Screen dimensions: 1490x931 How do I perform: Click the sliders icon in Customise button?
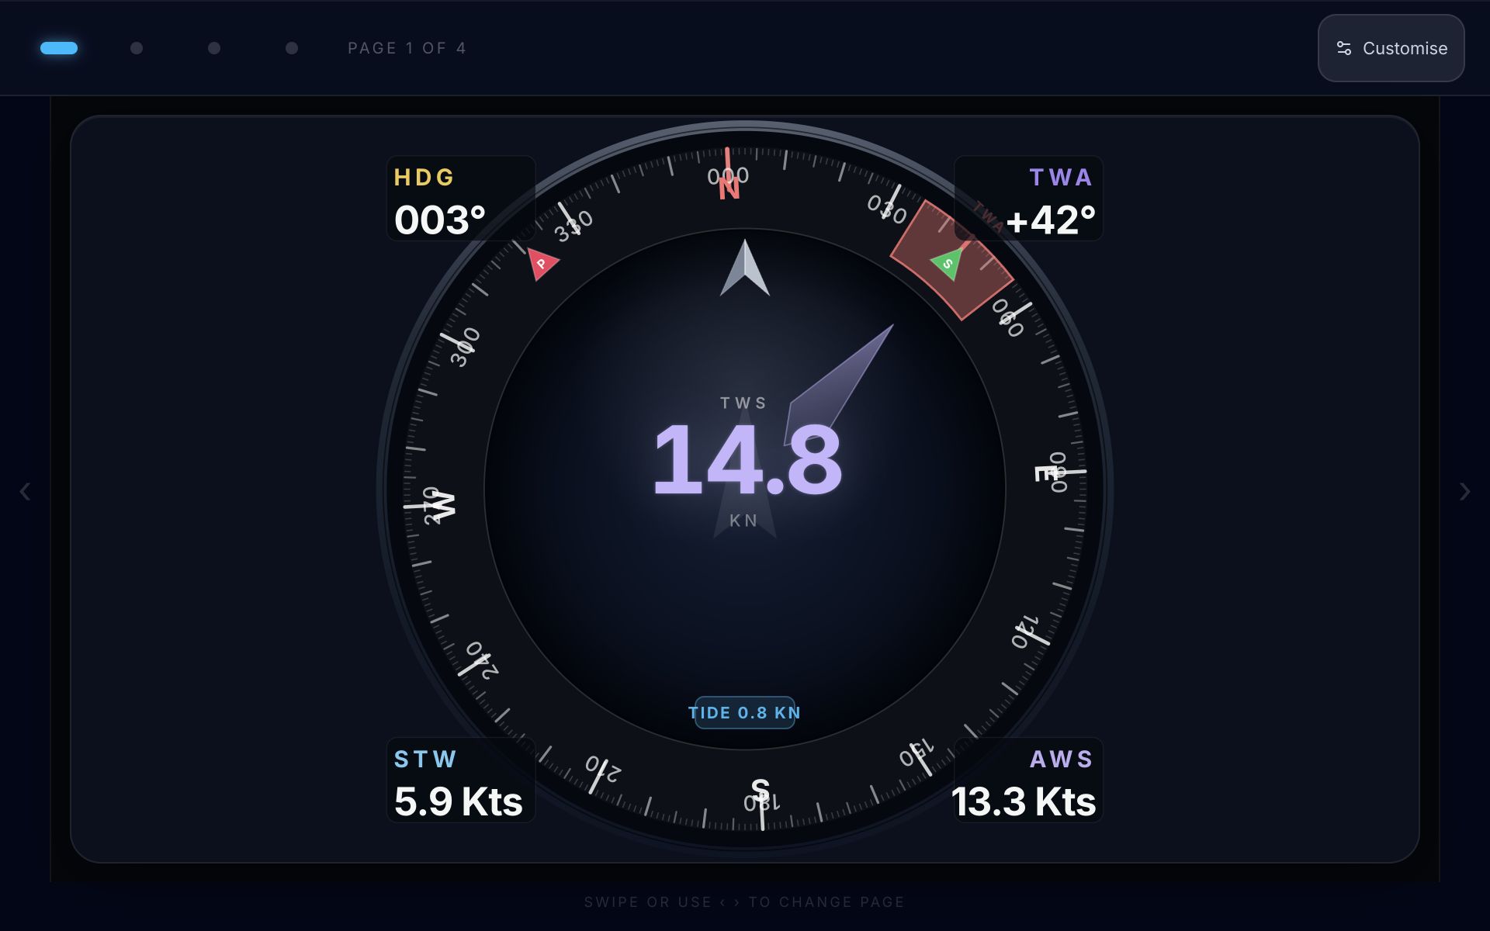tap(1344, 48)
